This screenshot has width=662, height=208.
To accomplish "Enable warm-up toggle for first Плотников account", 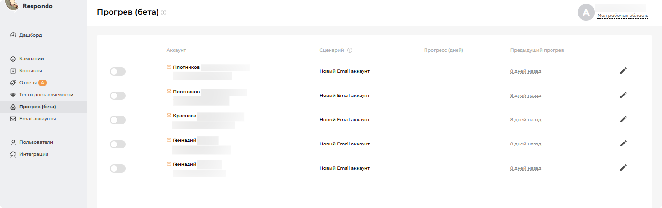I will click(x=117, y=72).
